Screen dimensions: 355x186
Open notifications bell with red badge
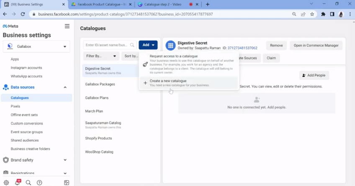pyautogui.click(x=18, y=182)
